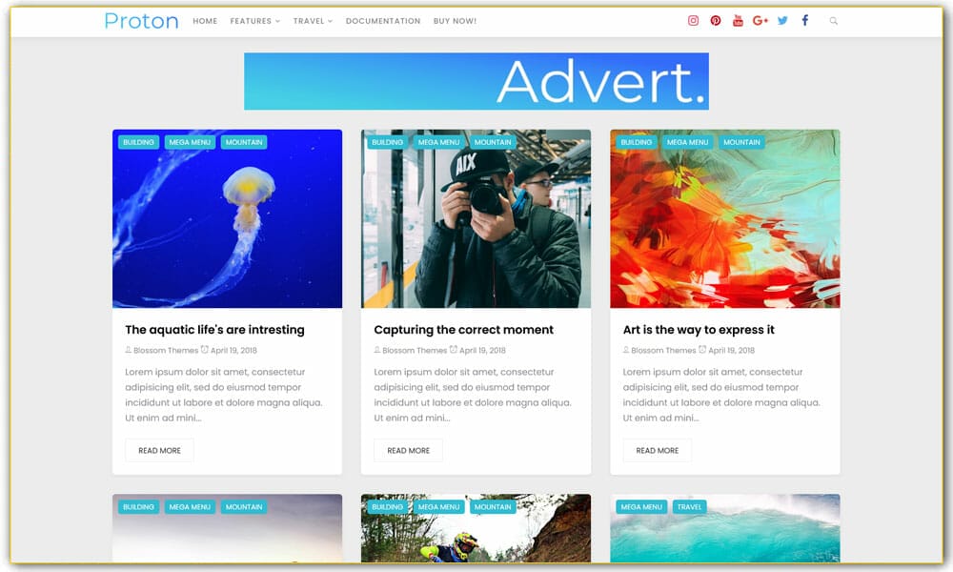Click April 19, 2018 date on Art post
The image size is (953, 572).
(731, 350)
